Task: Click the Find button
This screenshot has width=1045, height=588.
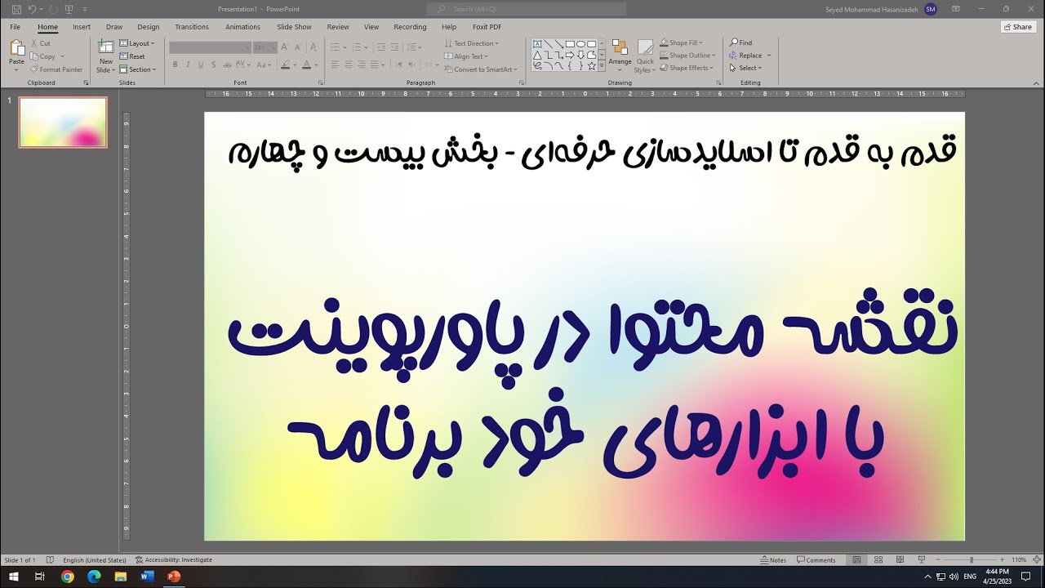Action: tap(741, 43)
